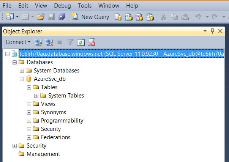
Task: Open the Edit menu
Action: 23,6
